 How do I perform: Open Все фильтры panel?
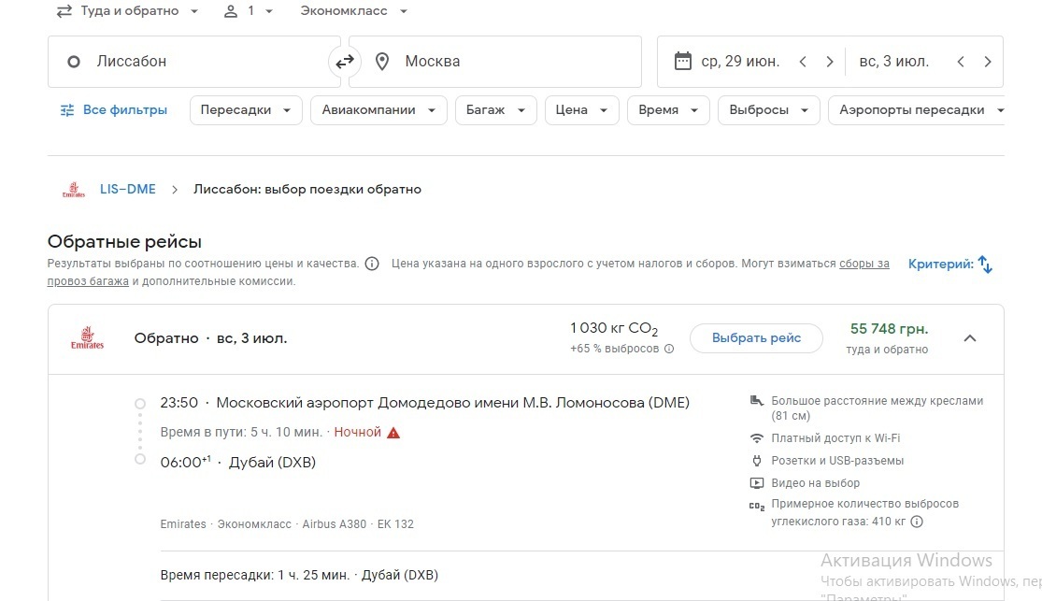pos(114,110)
